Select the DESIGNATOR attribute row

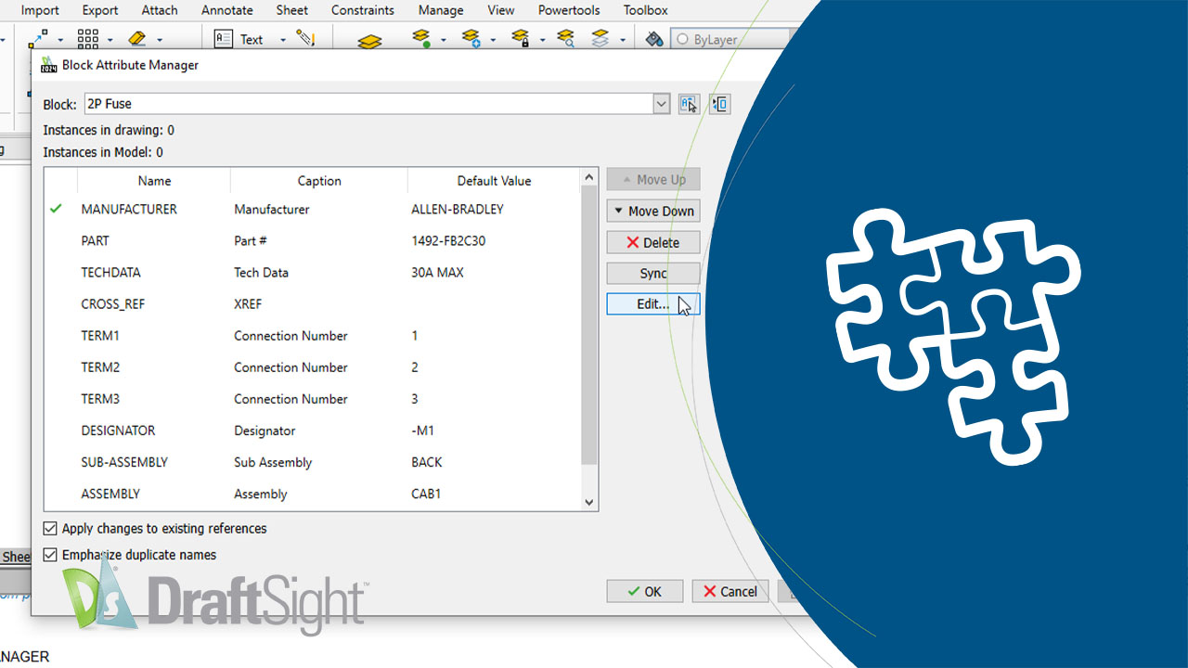click(x=313, y=430)
